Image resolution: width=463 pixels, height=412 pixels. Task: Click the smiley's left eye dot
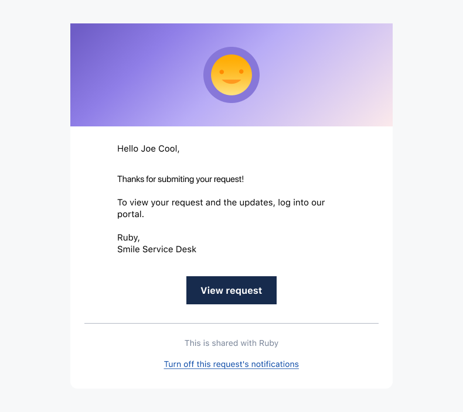tap(222, 71)
